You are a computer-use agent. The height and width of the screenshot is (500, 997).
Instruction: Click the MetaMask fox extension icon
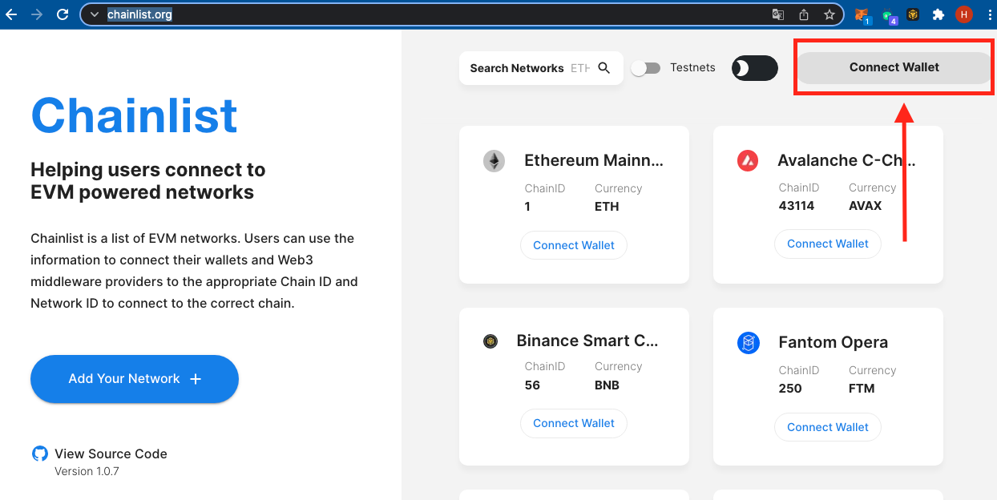click(x=862, y=14)
